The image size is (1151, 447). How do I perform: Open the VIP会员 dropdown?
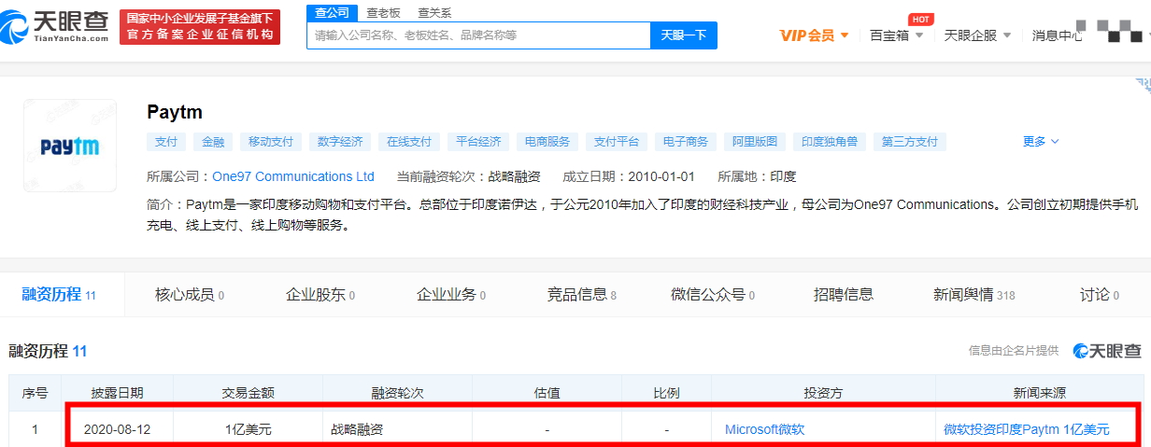(x=814, y=35)
